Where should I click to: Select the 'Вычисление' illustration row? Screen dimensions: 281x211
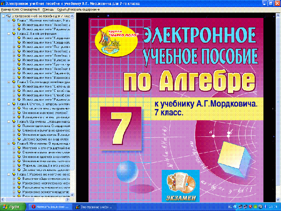[x=46, y=60]
